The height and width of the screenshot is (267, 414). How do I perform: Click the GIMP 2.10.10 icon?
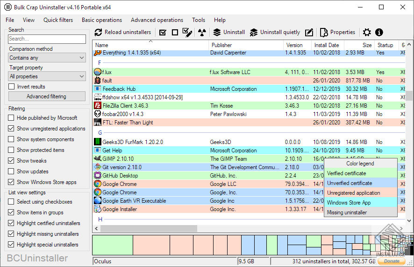98,158
